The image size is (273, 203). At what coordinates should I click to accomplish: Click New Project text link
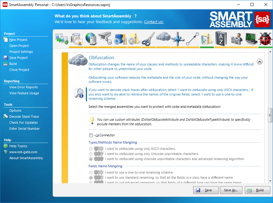[x=18, y=40]
